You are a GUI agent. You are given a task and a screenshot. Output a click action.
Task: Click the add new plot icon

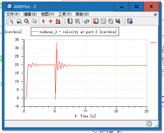[130, 21]
